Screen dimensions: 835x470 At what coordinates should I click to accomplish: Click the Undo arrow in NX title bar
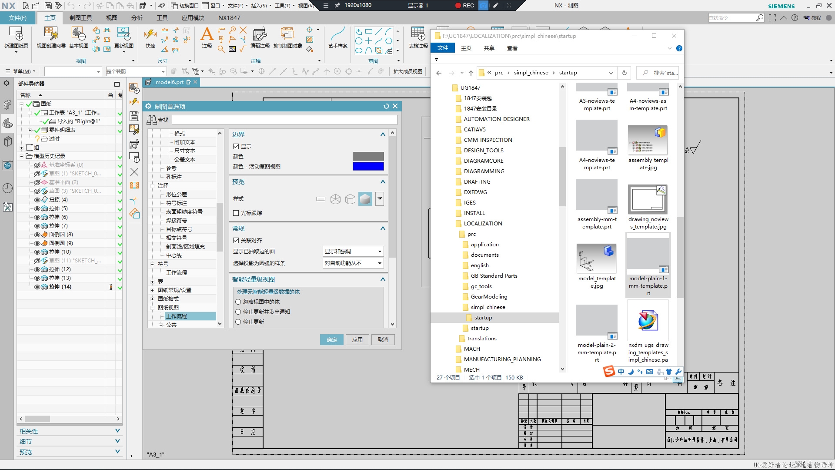tap(71, 6)
